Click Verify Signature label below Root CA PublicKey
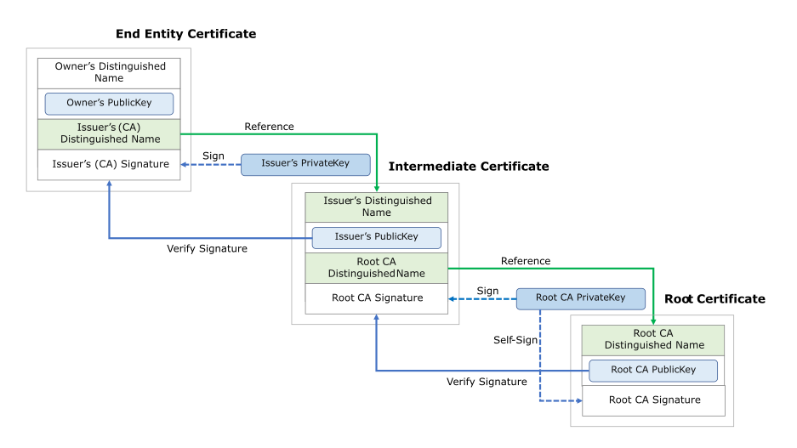This screenshot has width=797, height=448. pos(487,382)
